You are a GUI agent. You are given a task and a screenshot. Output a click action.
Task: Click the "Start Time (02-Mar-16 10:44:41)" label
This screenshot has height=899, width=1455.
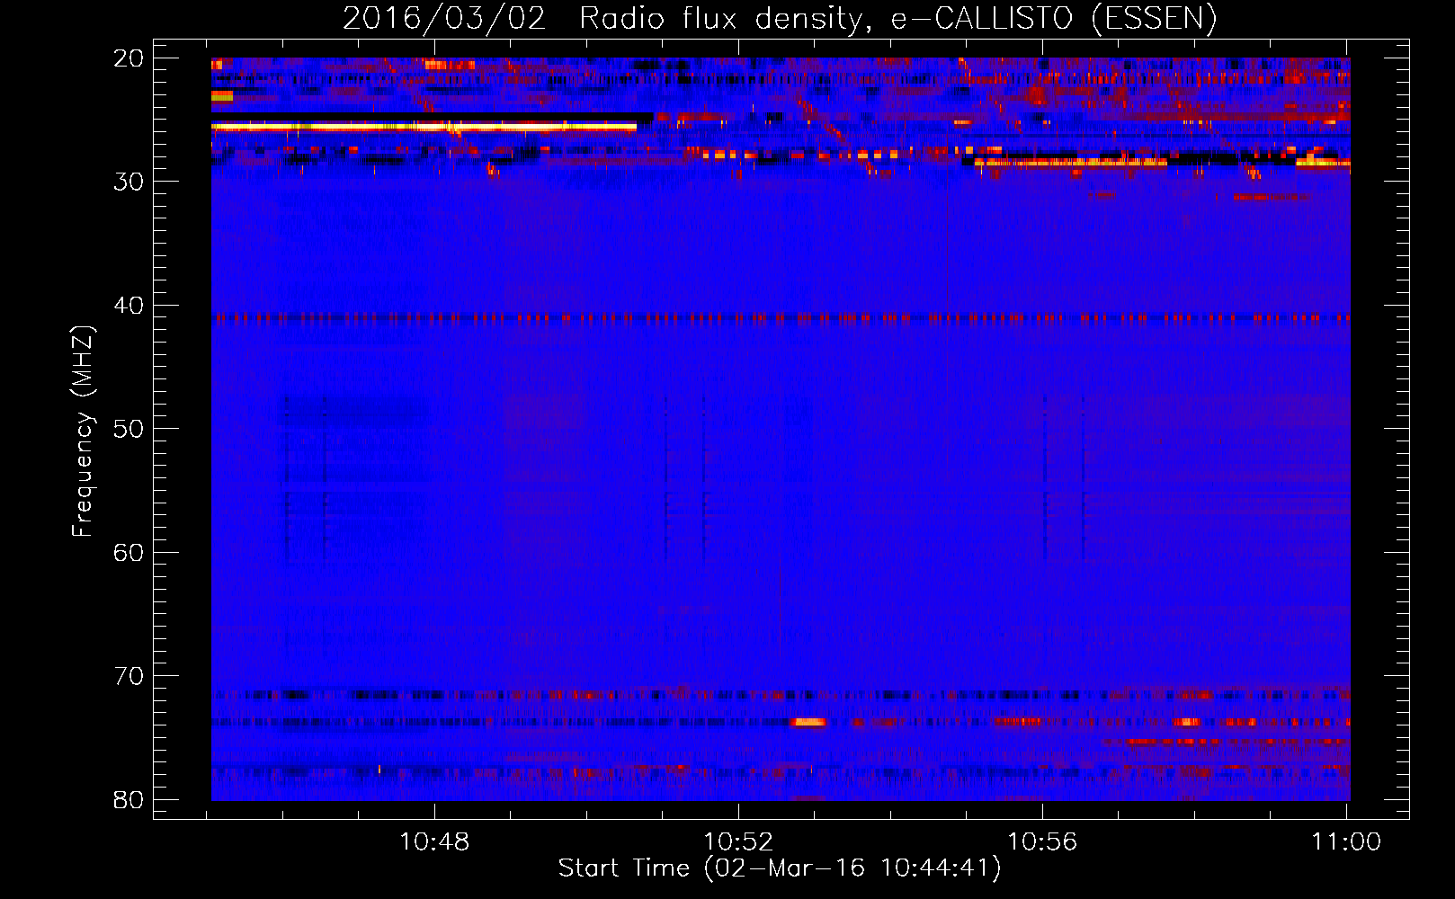780,868
